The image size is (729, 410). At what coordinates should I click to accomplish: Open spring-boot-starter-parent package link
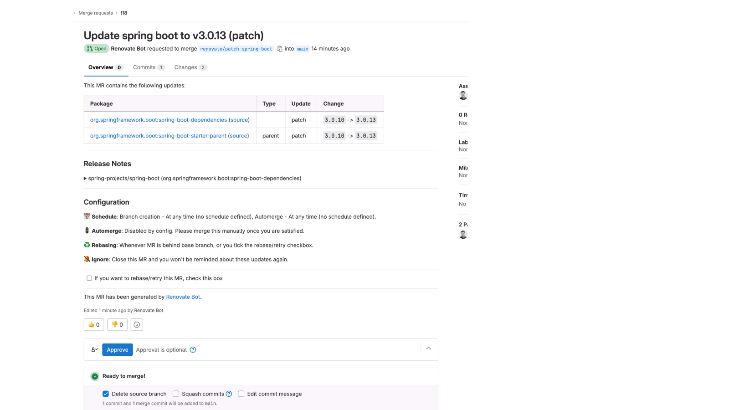coord(158,136)
